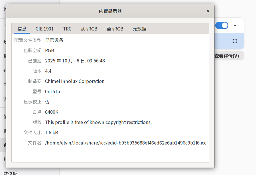The height and width of the screenshot is (175, 256).
Task: Click the file size value 1.6 kB
Action: [51, 133]
